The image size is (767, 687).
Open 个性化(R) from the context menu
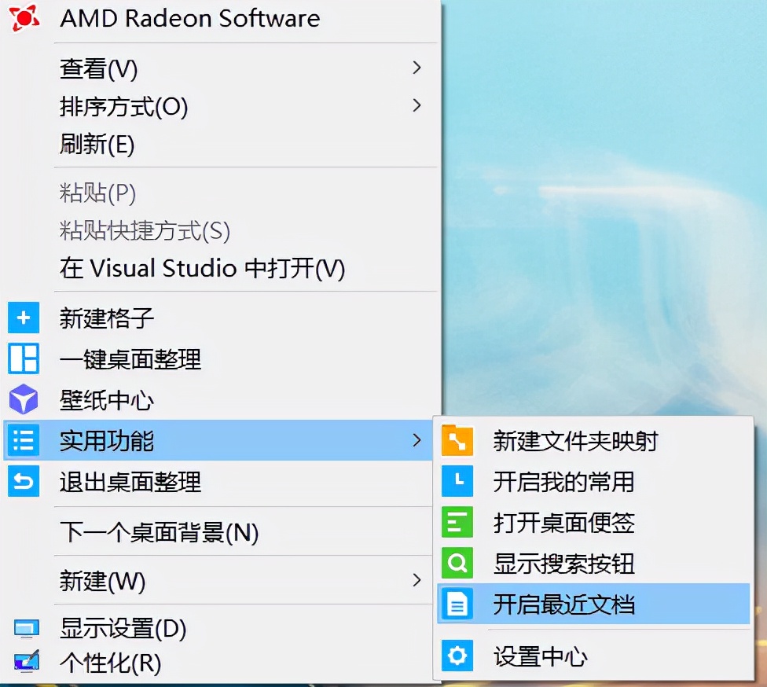[110, 663]
